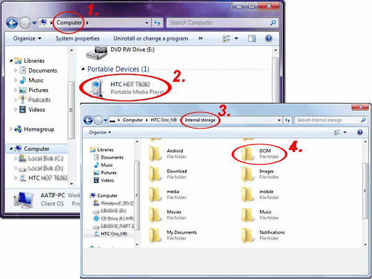Select Movies folder
This screenshot has width=372, height=279.
click(x=167, y=215)
